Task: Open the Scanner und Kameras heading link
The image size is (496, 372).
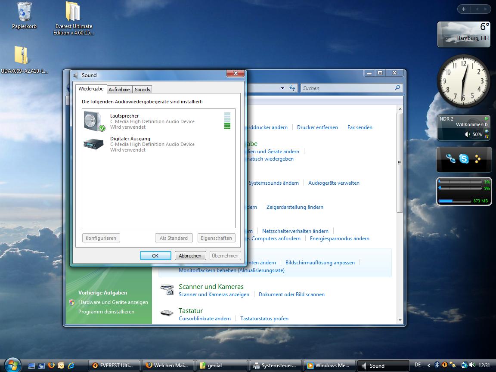Action: tap(211, 287)
